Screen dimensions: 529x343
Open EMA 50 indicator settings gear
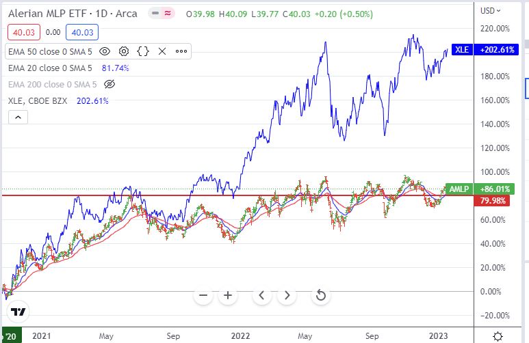click(124, 51)
